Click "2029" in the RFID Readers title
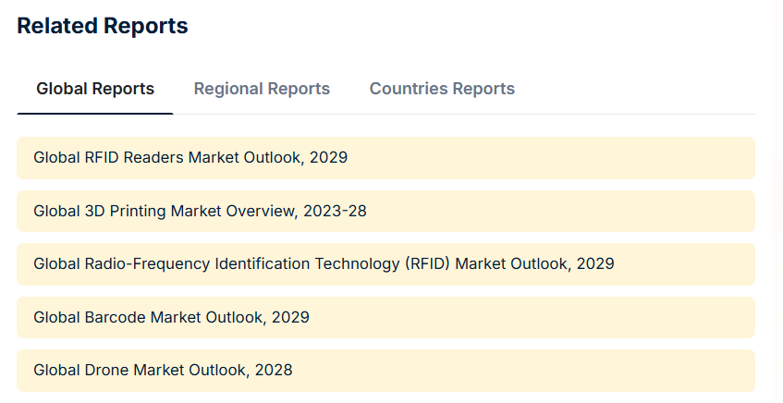This screenshot has width=783, height=403. (x=328, y=158)
